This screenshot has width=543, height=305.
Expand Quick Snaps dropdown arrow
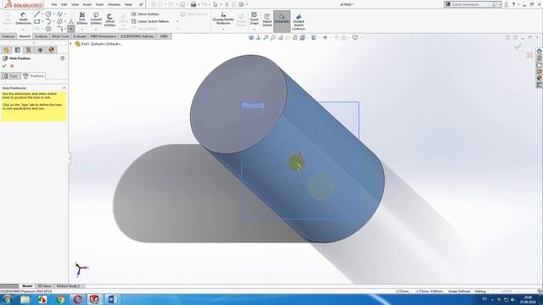tap(255, 29)
